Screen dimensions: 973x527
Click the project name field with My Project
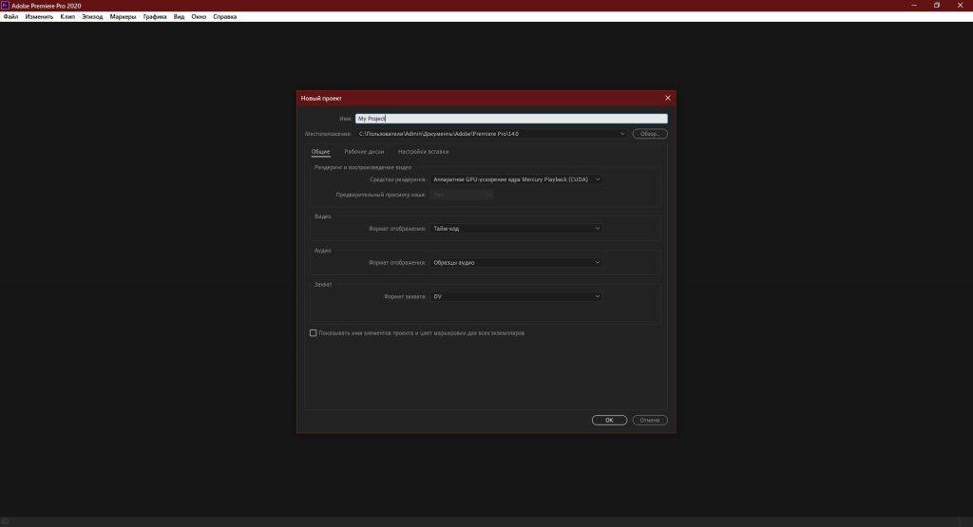pyautogui.click(x=510, y=119)
